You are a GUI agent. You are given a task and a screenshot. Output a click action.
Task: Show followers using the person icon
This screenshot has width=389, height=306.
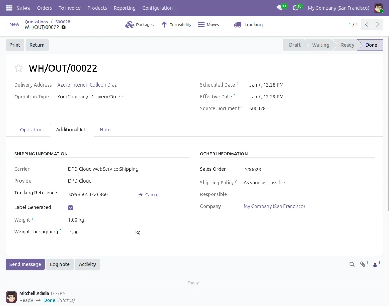tap(375, 264)
